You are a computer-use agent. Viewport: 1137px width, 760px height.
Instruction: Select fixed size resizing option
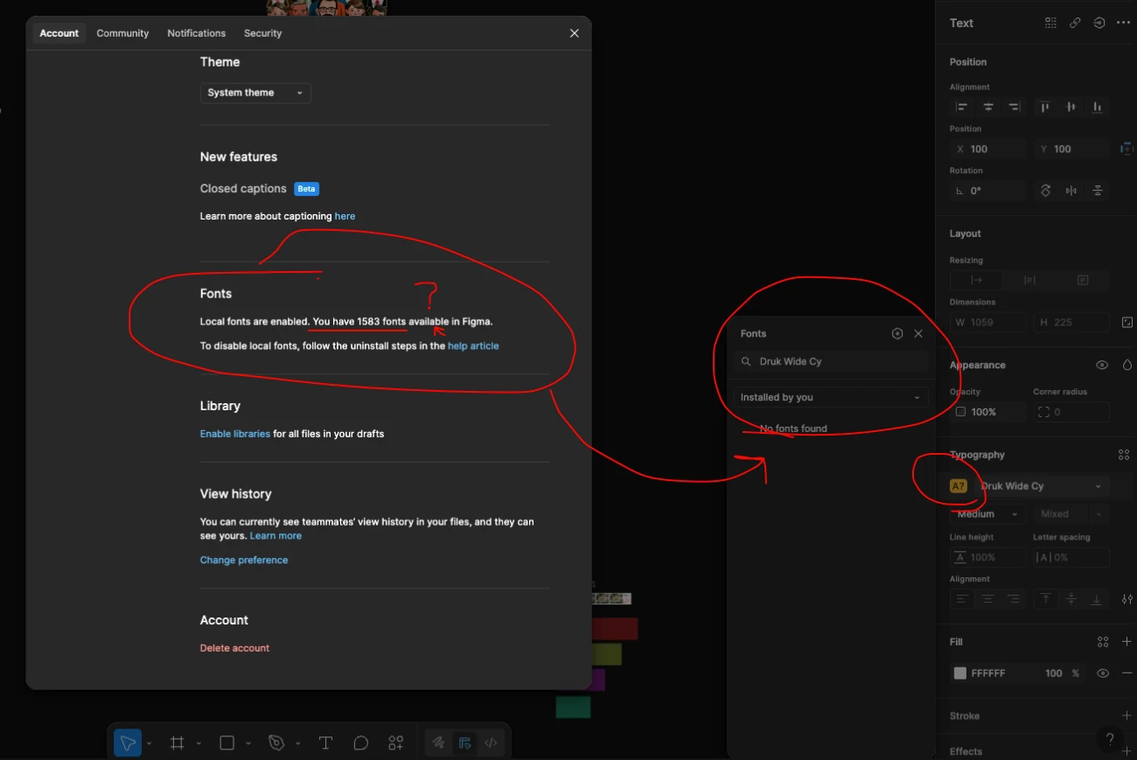click(x=1083, y=280)
